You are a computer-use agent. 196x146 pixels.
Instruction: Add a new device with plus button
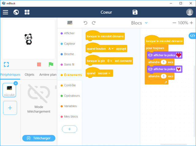point(10,108)
